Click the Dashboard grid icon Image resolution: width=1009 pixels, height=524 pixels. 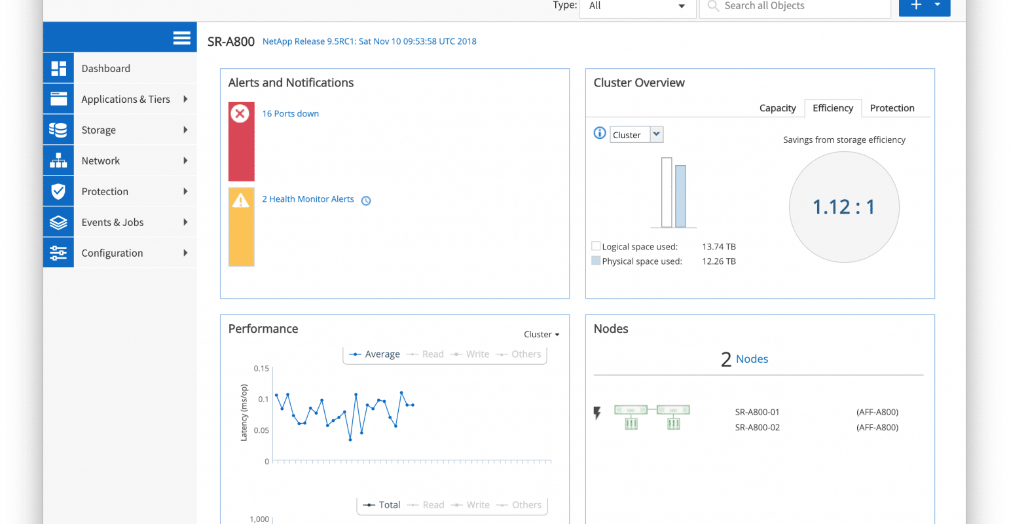click(58, 68)
